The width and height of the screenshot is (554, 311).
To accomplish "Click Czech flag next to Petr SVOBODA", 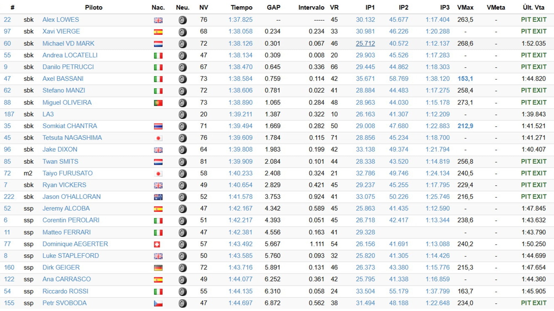I will [158, 303].
